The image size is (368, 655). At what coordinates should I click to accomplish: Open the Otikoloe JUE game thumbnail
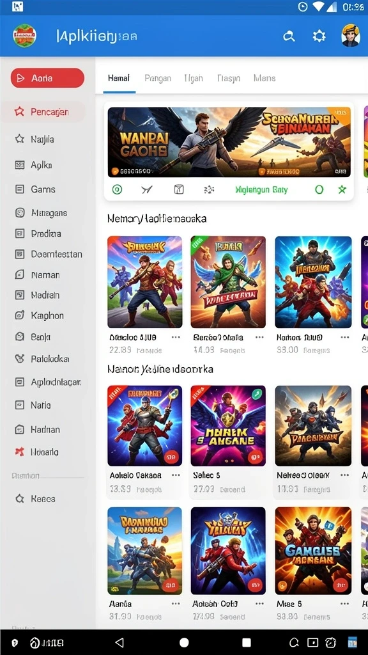(x=145, y=282)
